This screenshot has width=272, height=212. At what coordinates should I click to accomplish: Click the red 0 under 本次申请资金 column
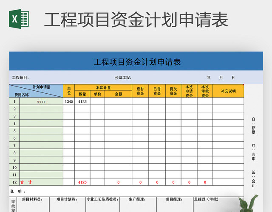pos(189,182)
